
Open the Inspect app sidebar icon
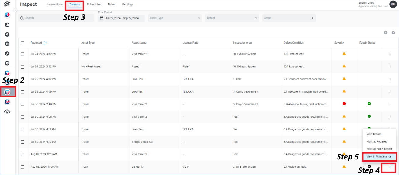pos(8,92)
